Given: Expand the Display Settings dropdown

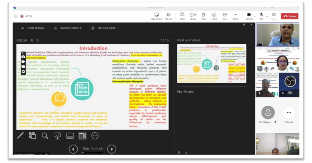Looking at the screenshot, I should click(x=68, y=28).
